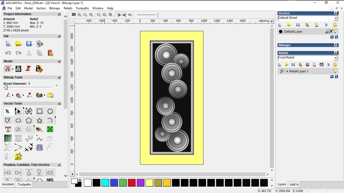Pick the cyan color swatch
The image size is (344, 193).
pos(105,183)
